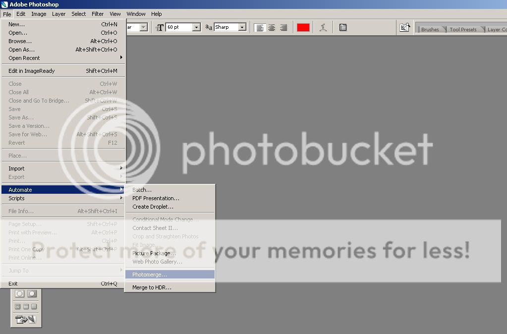Select Merge to HDR... in the submenu
Screen dimensions: 507x334
170,287
